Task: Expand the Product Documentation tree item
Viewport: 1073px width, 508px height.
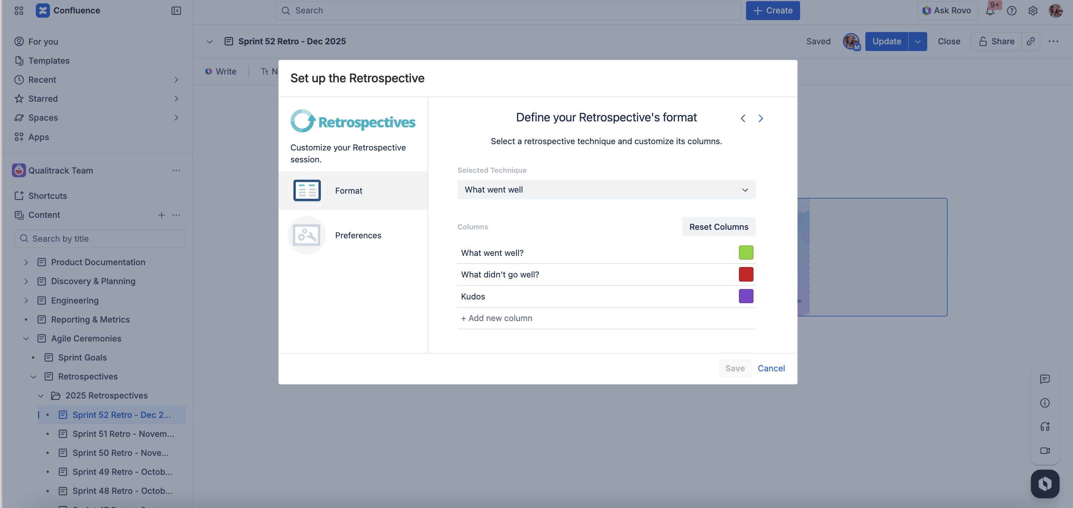Action: point(26,262)
